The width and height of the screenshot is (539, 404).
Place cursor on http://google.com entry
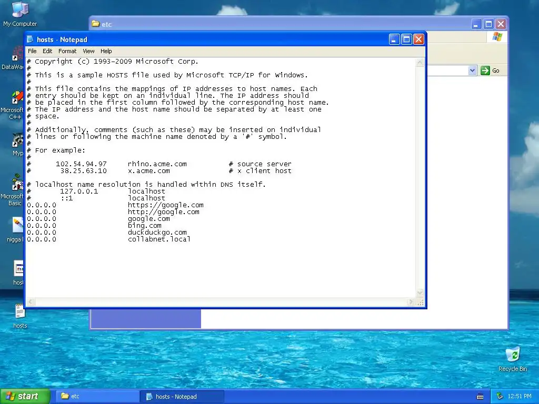tap(163, 212)
